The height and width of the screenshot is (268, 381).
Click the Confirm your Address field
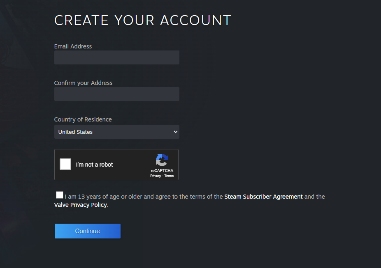pos(116,94)
